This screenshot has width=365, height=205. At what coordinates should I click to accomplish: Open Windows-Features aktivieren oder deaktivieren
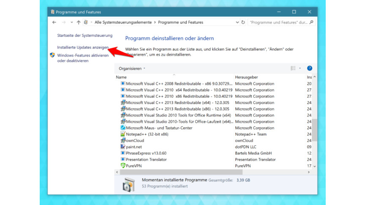(x=83, y=58)
